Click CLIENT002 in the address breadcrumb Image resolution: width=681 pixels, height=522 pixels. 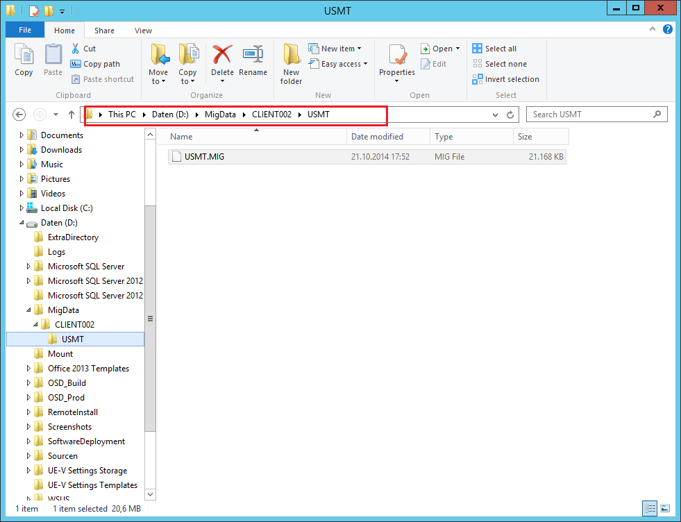point(272,115)
